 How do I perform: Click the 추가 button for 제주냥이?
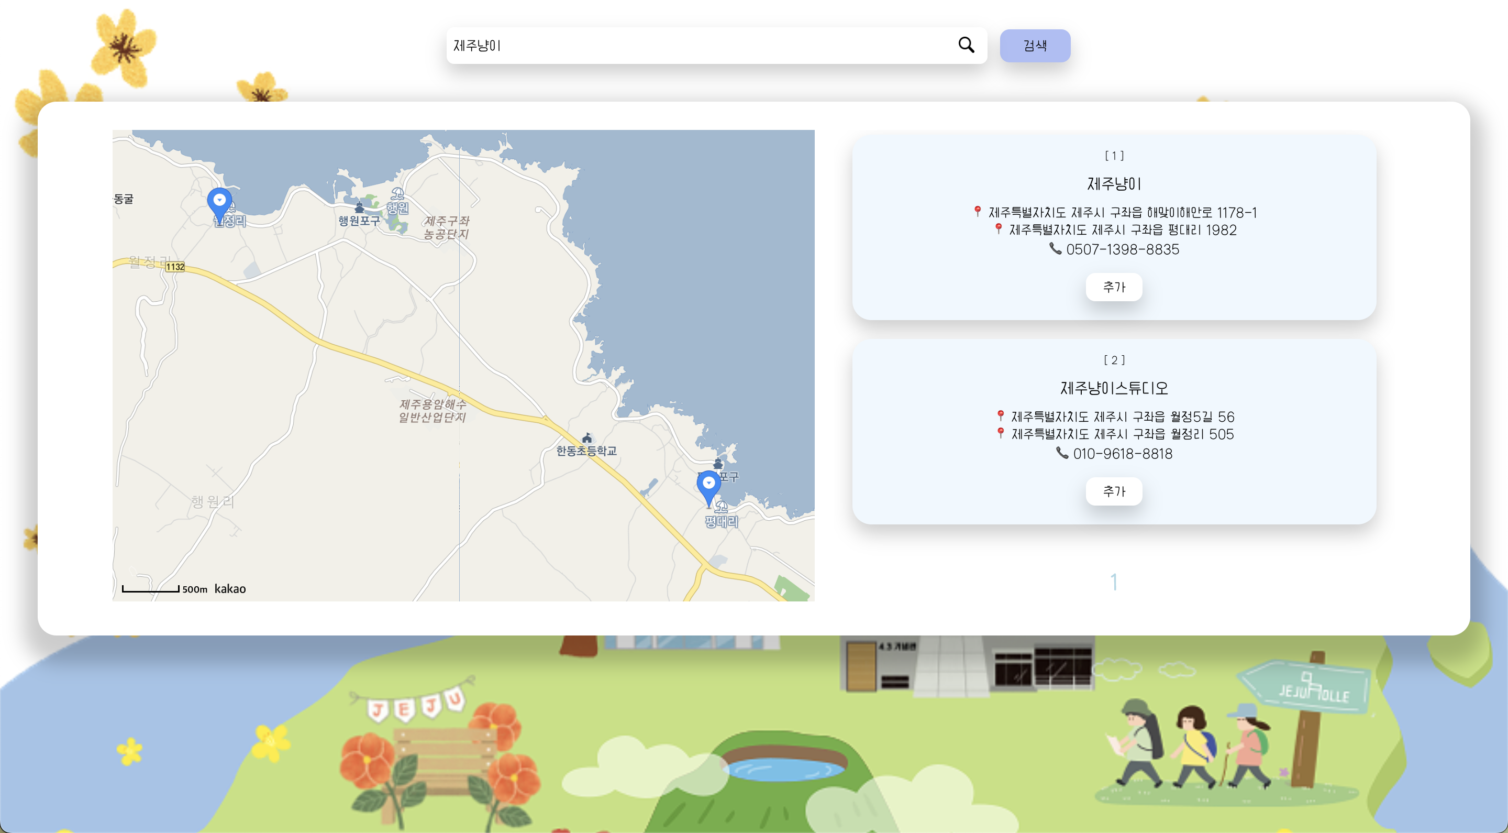[x=1114, y=287]
